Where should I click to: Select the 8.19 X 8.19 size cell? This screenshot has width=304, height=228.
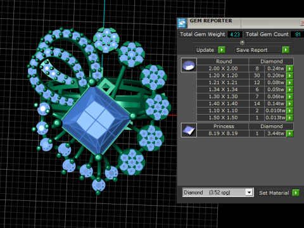tap(223, 134)
